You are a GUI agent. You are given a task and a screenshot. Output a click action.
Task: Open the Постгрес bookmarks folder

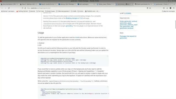(x=40, y=11)
